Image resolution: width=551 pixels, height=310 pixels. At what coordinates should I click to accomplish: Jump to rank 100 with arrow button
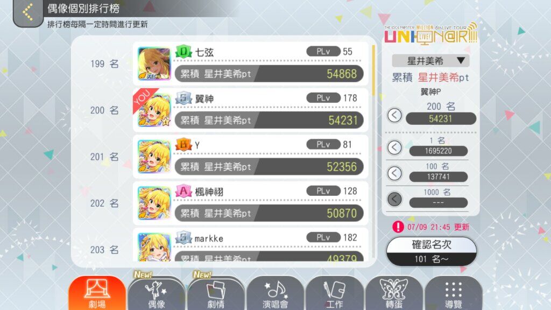coord(394,173)
